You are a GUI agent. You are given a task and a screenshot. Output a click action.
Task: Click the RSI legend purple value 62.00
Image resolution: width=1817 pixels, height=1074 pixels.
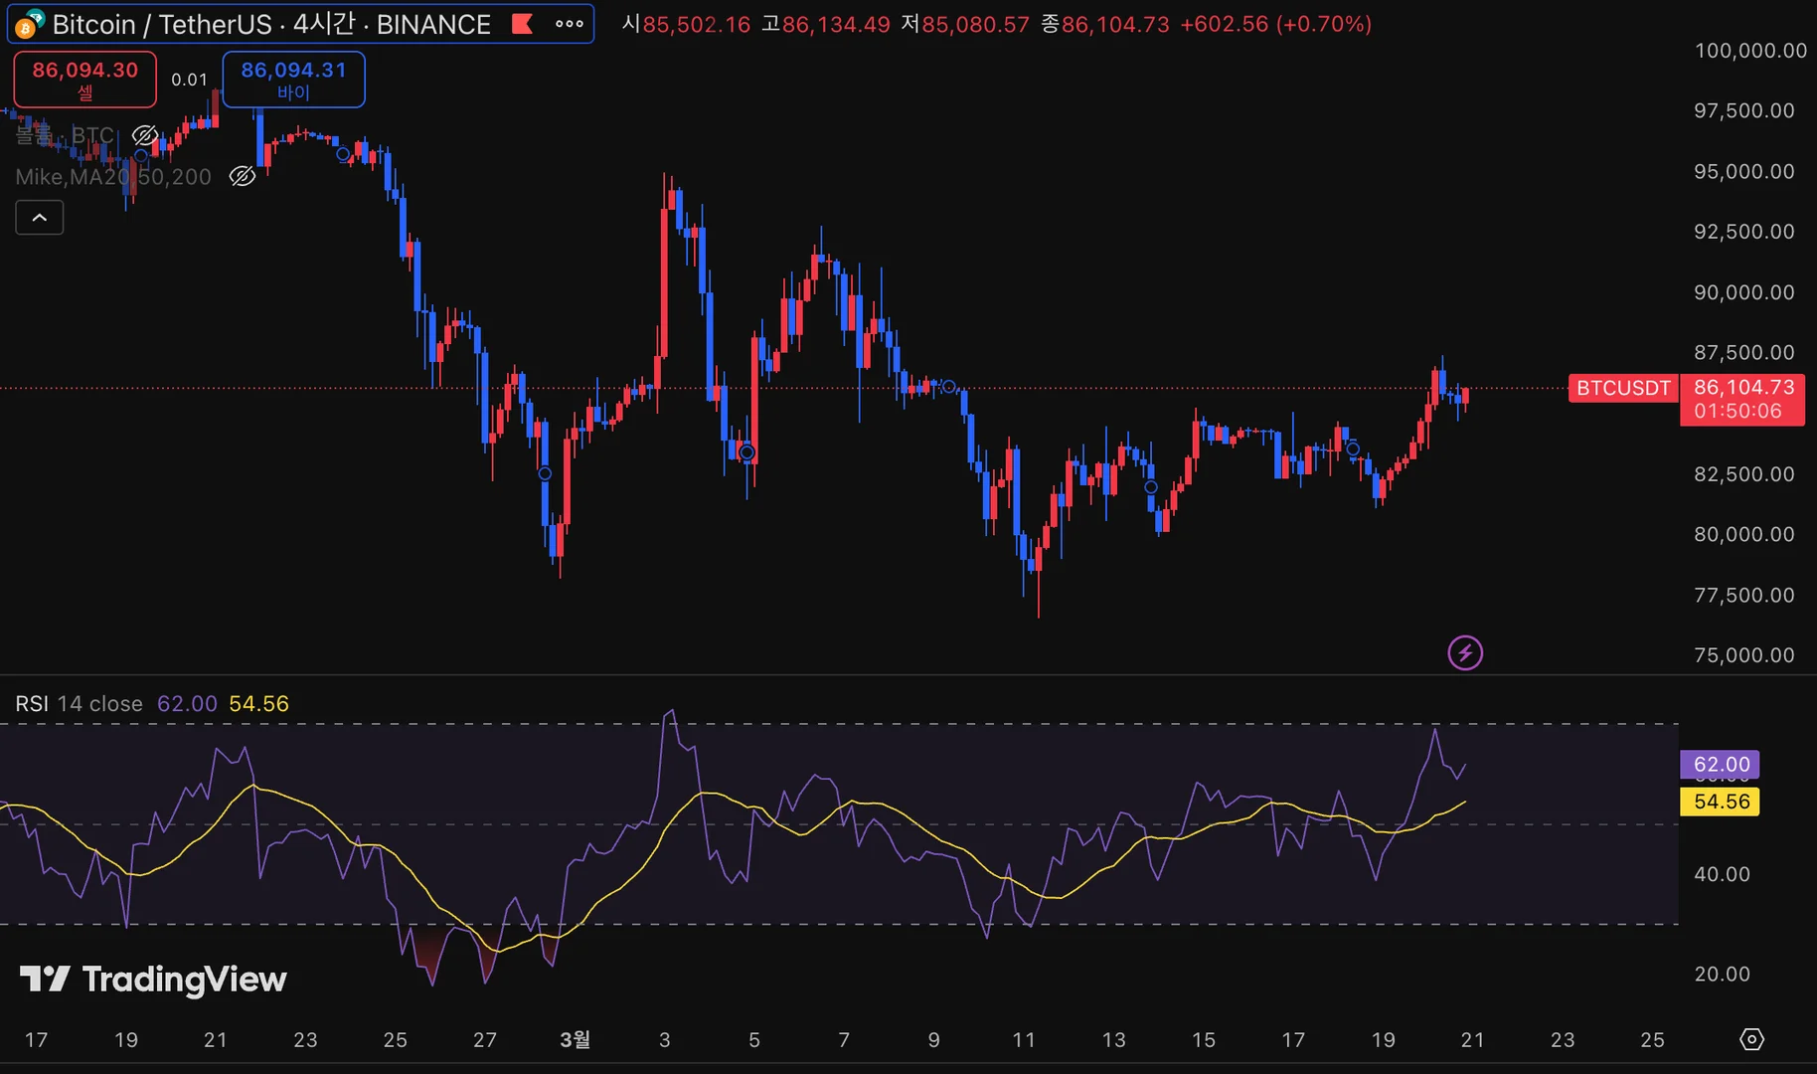187,704
